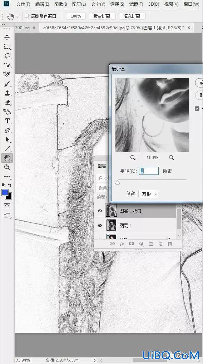
Task: Select the Pen tool
Action: pyautogui.click(x=7, y=130)
